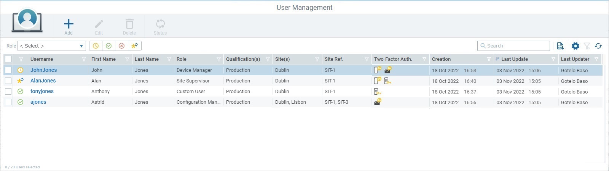Open Creation column filter
609x171 pixels.
point(489,59)
